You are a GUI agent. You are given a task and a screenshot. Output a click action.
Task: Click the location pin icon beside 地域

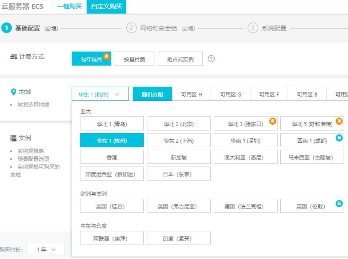coord(13,92)
